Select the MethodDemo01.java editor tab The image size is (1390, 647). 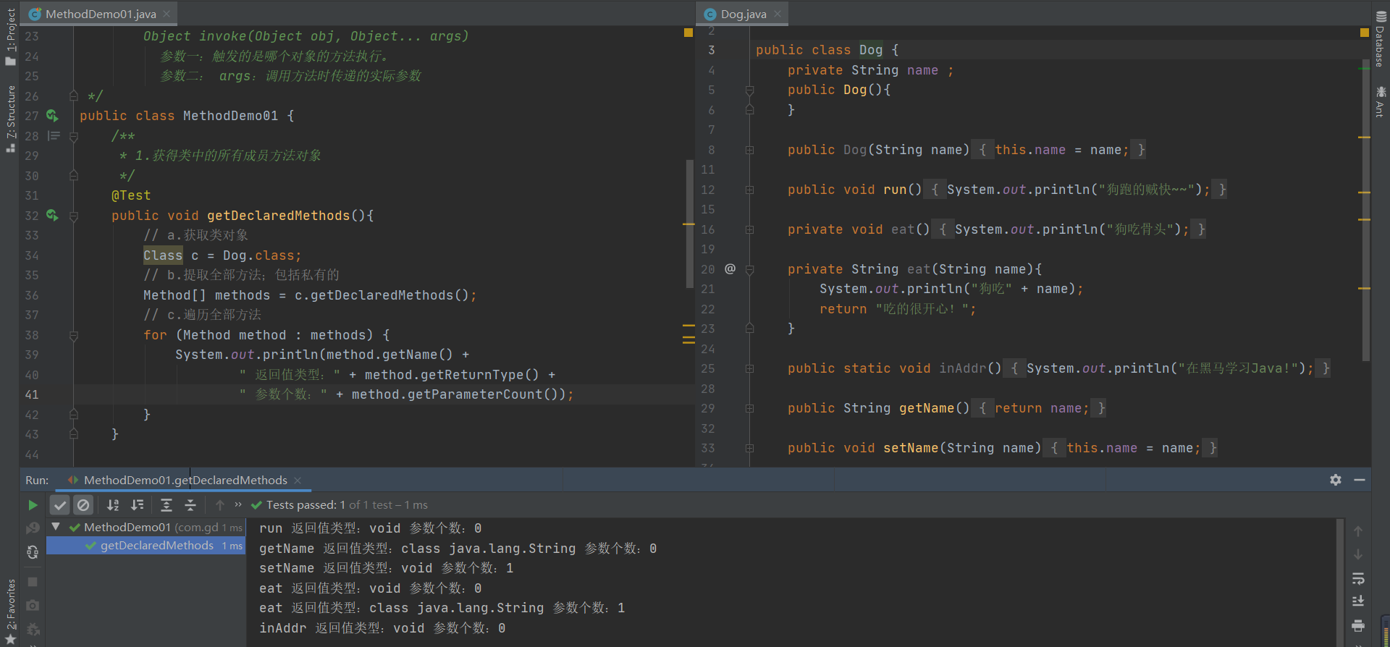point(101,14)
